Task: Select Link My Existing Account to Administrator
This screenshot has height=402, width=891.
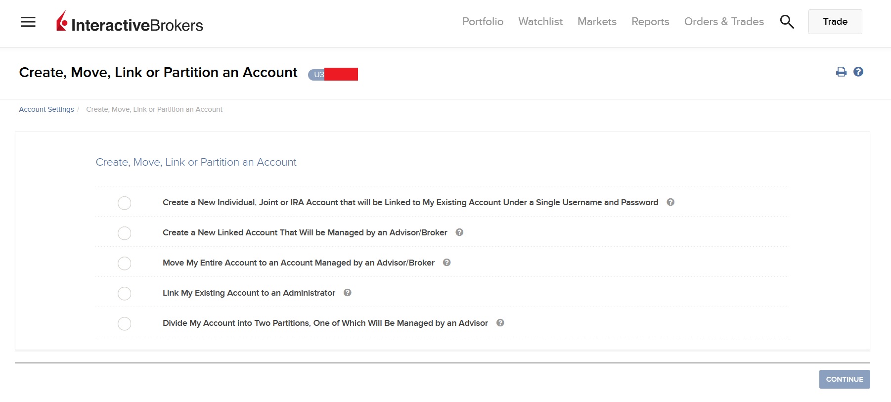Action: (x=125, y=294)
